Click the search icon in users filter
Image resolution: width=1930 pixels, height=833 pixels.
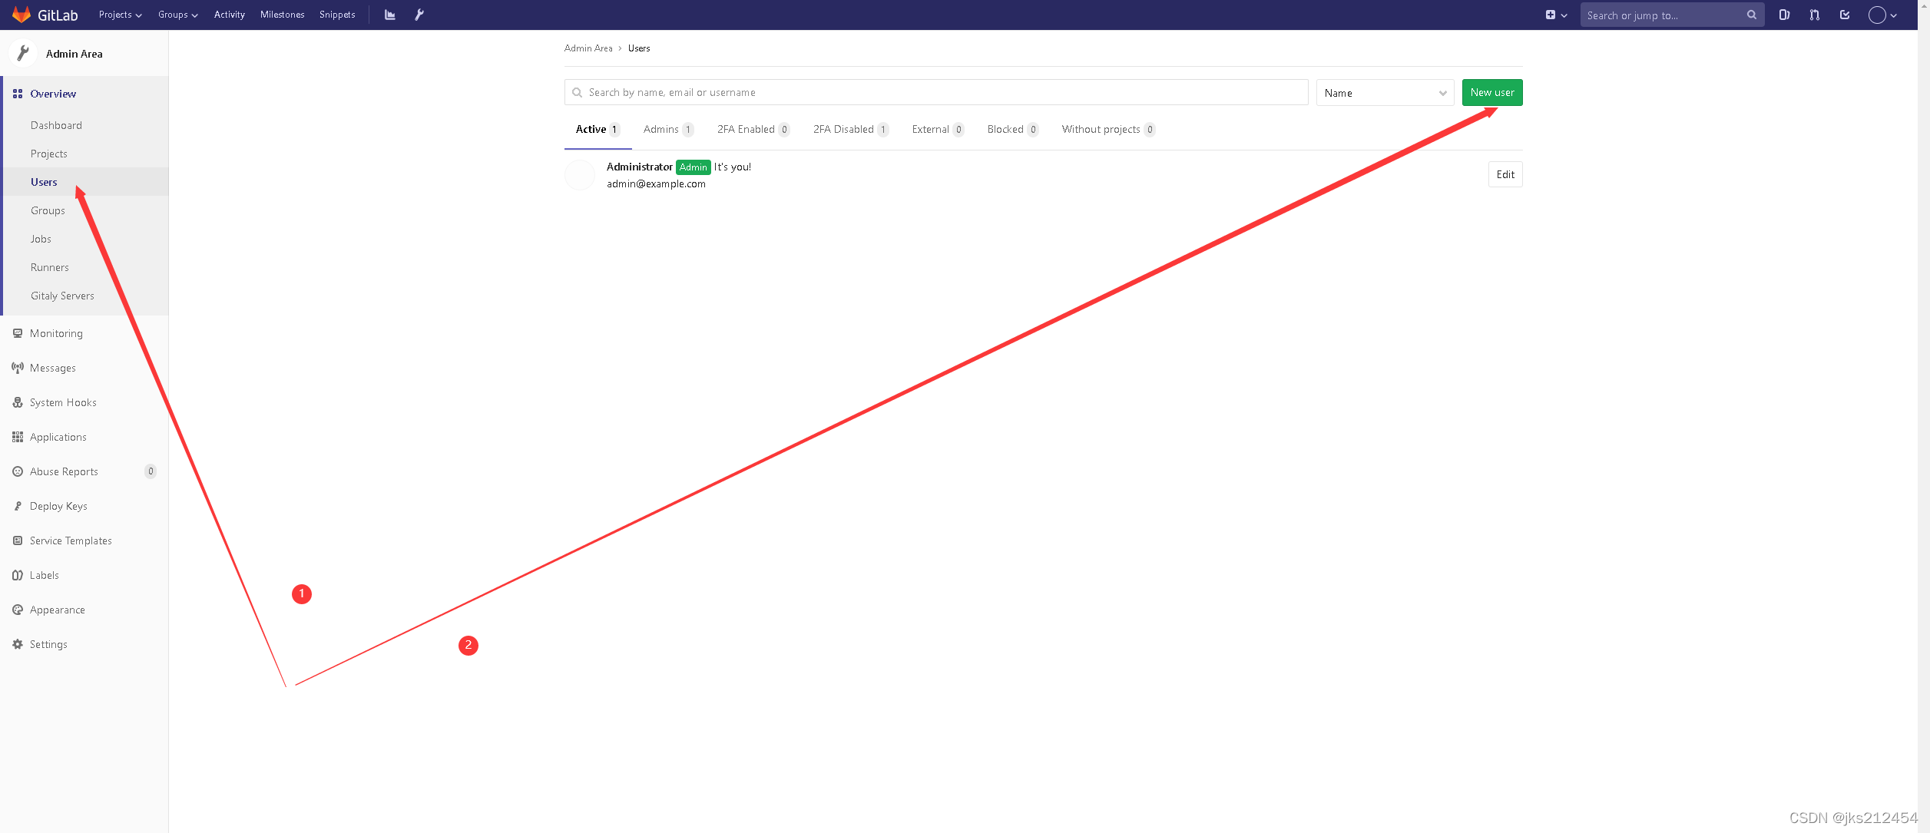tap(578, 93)
